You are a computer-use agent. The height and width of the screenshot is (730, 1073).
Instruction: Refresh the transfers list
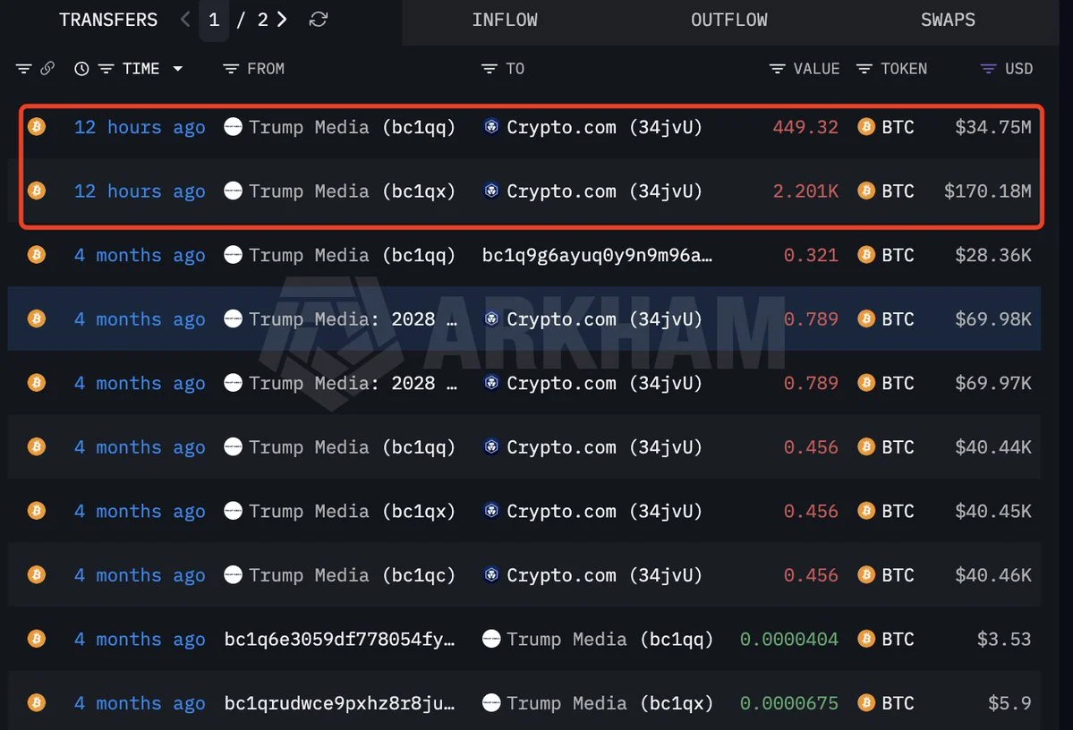(319, 19)
